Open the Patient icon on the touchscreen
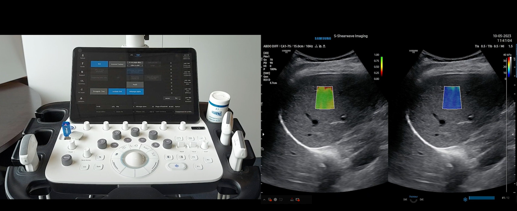Viewport: 517px width, 211px height. click(83, 56)
